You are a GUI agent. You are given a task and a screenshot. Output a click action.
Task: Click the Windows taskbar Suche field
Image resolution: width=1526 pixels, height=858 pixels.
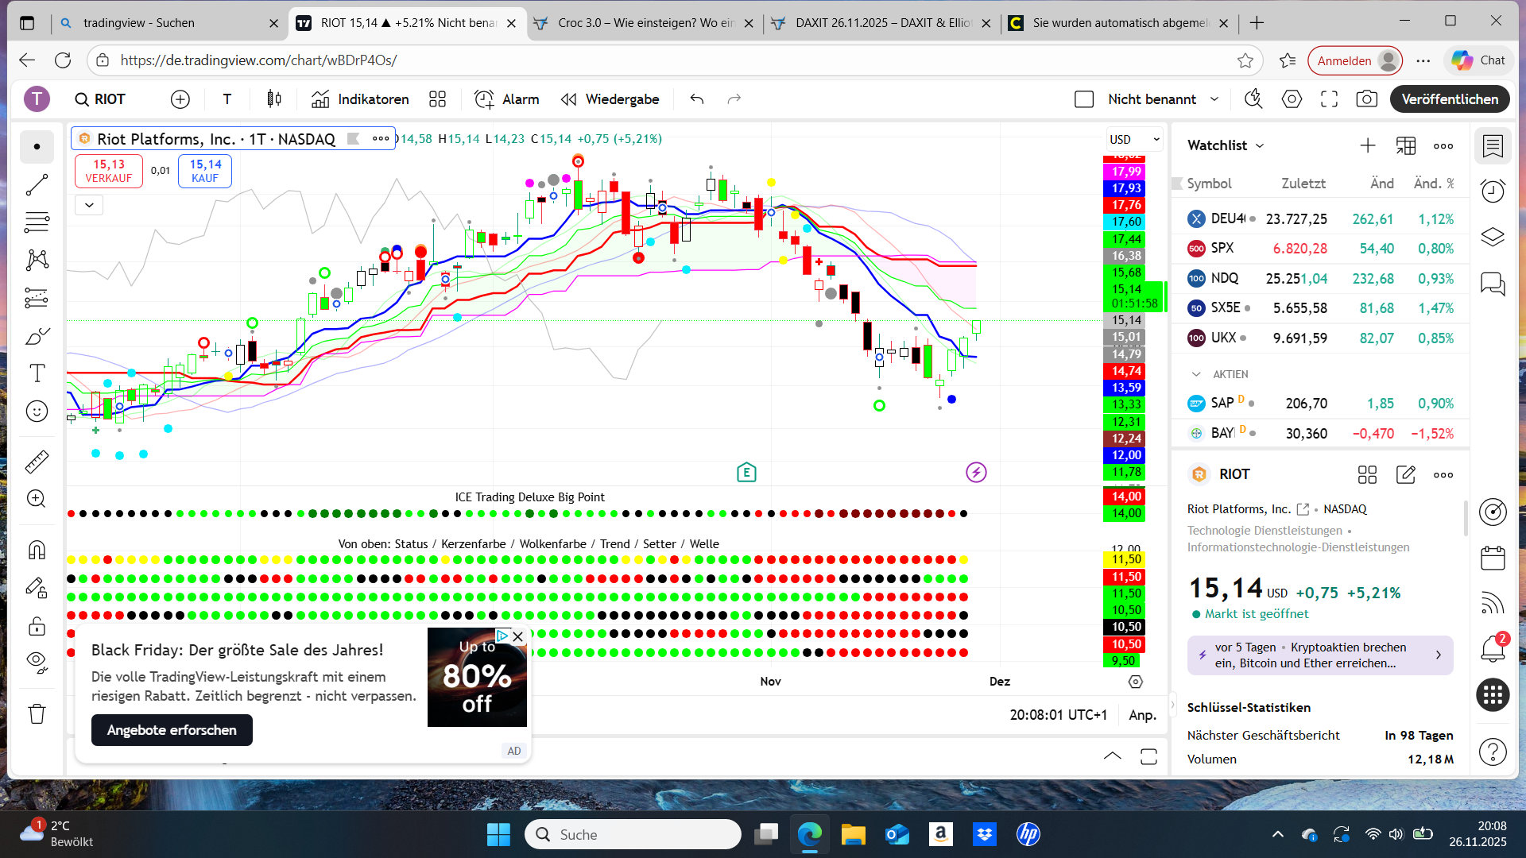coord(633,834)
